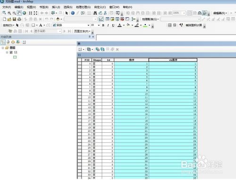Open Related Tables dropdown in table window
Screen dimensions: 236x180
click(90, 49)
